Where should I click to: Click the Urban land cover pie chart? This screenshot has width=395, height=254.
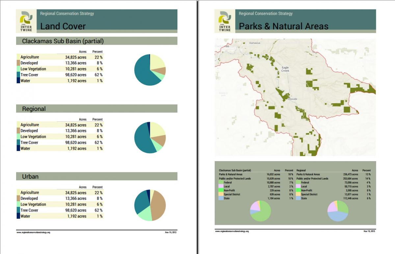[150, 205]
